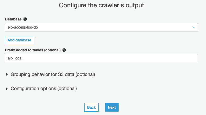Return to previous step with Back
The image size is (206, 115).
coord(91,107)
